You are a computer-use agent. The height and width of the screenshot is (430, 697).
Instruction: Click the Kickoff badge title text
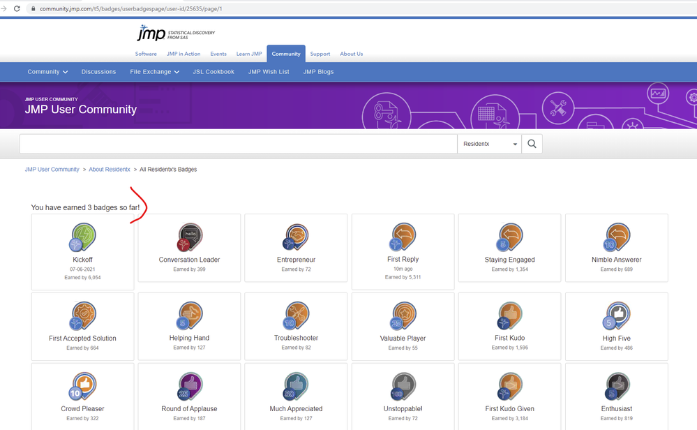pos(83,260)
